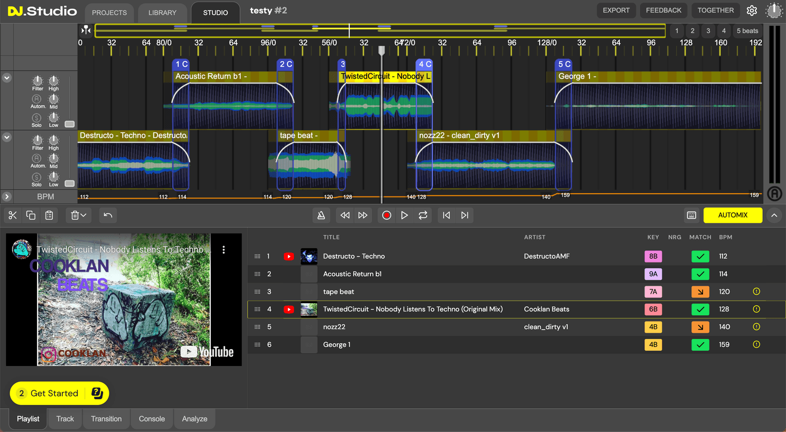The height and width of the screenshot is (432, 786).
Task: Open the trash delete dropdown
Action: coord(78,215)
